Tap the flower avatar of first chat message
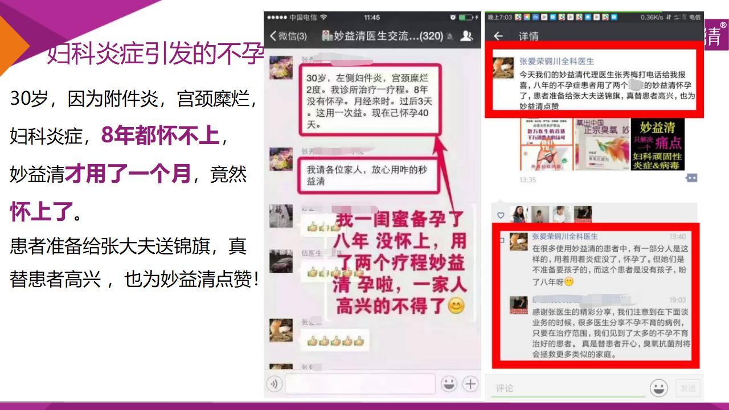This screenshot has height=410, width=729. click(x=281, y=67)
